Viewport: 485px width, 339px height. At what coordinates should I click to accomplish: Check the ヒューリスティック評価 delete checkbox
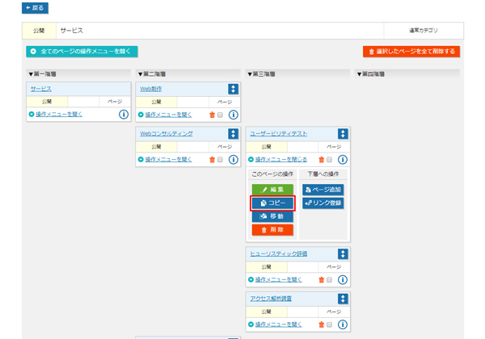[x=330, y=280]
